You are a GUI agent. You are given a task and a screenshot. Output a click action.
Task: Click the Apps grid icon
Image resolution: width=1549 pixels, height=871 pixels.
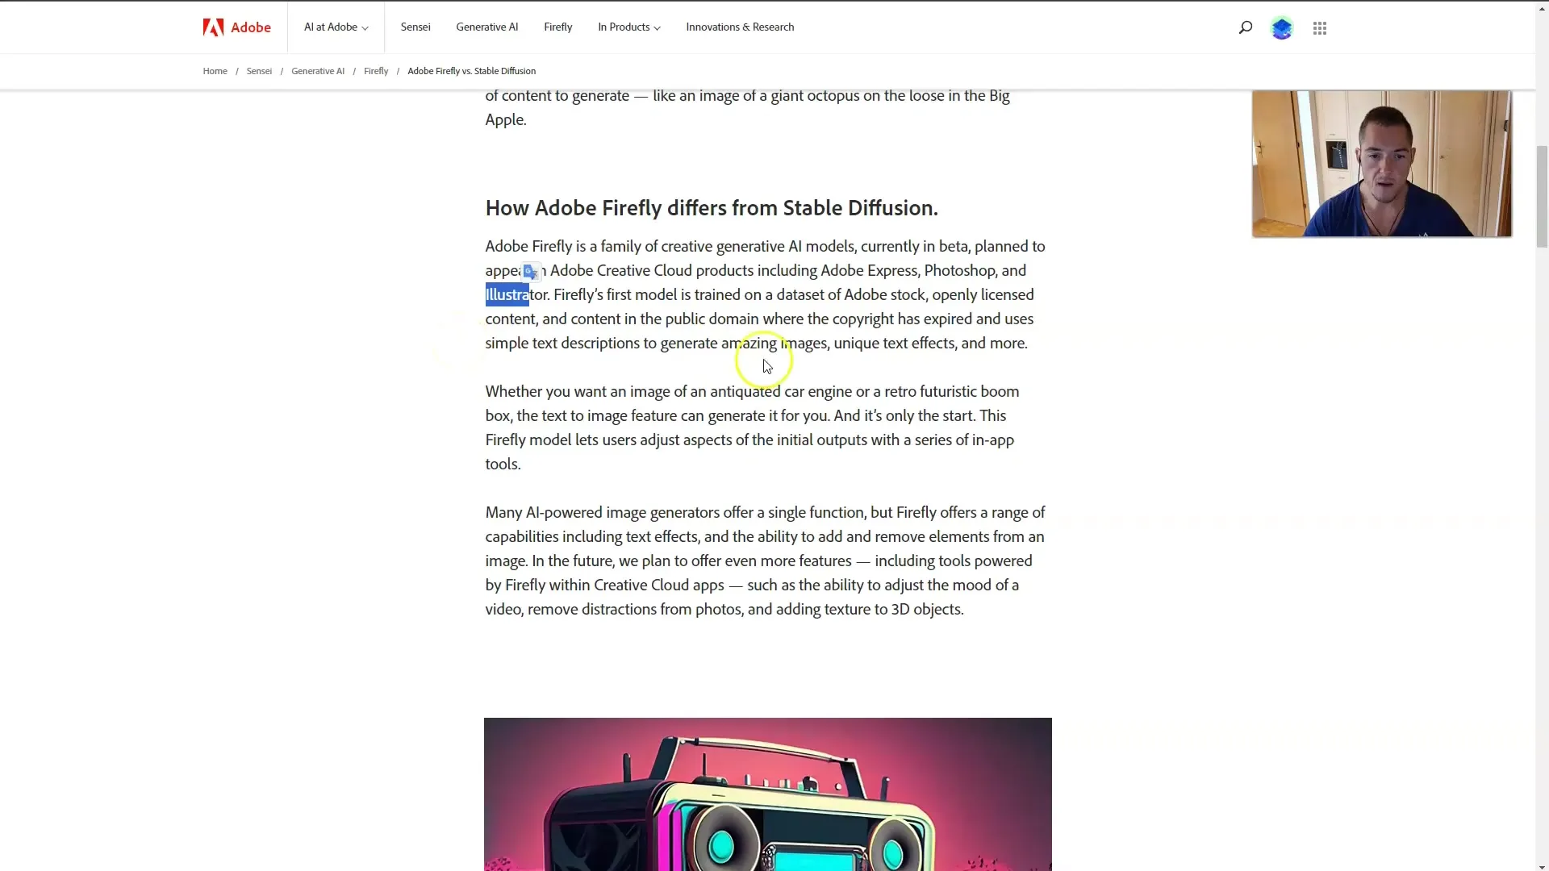1320,27
